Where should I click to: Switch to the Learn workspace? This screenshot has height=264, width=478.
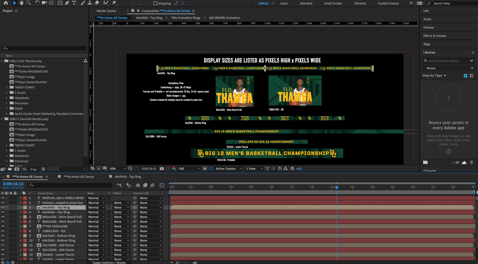pyautogui.click(x=284, y=3)
